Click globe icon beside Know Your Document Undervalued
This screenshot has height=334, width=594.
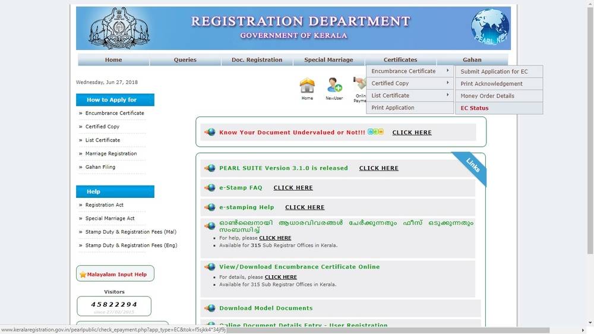coord(210,132)
